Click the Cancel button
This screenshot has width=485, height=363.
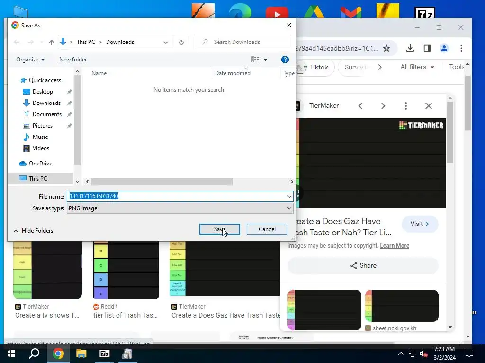pos(267,229)
